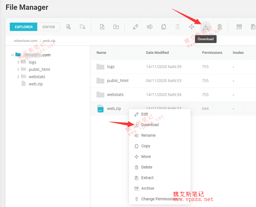Click the Upload Folder toolbar icon
The width and height of the screenshot is (256, 207).
(x=116, y=27)
